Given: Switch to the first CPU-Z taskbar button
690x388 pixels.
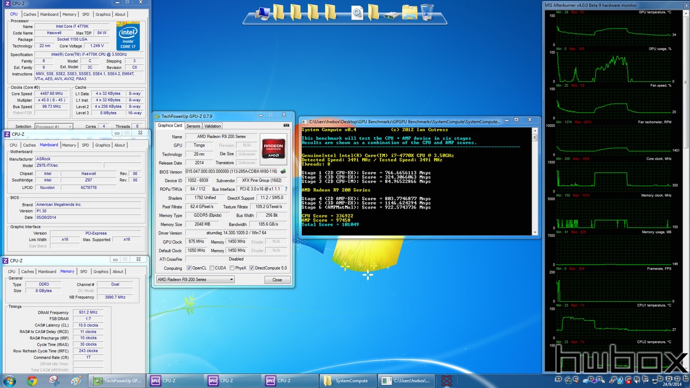Looking at the screenshot, I should (x=175, y=380).
